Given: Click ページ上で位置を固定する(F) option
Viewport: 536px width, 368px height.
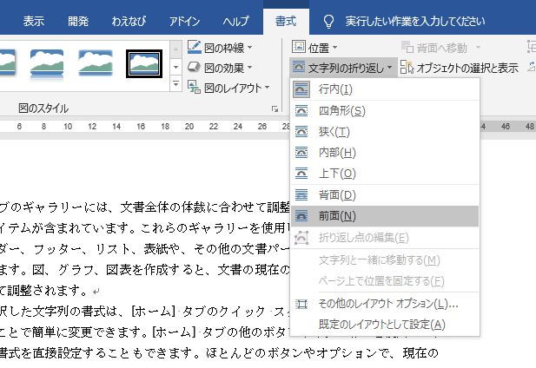Looking at the screenshot, I should [x=385, y=281].
